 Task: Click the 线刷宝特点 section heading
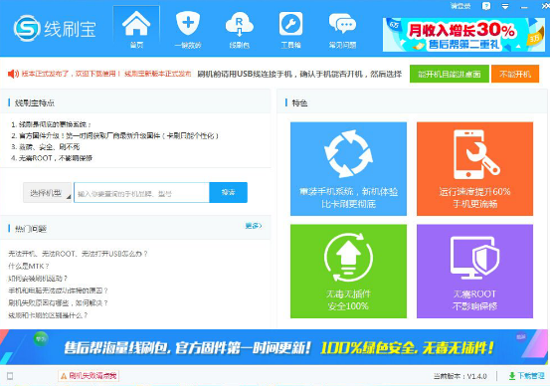pyautogui.click(x=35, y=103)
